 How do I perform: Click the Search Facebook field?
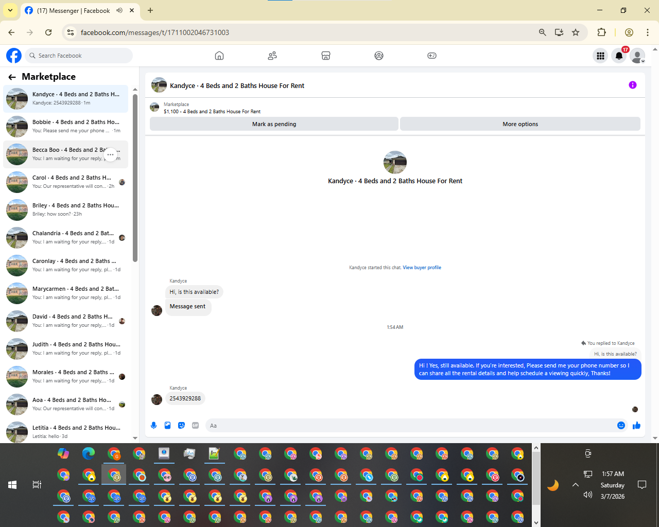point(78,56)
